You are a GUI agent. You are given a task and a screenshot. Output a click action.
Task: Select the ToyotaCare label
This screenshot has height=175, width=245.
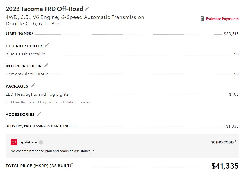click(x=27, y=142)
